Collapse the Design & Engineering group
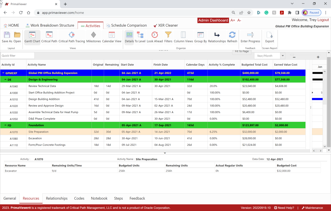Viewport: 331px width, 211px height. coord(5,79)
